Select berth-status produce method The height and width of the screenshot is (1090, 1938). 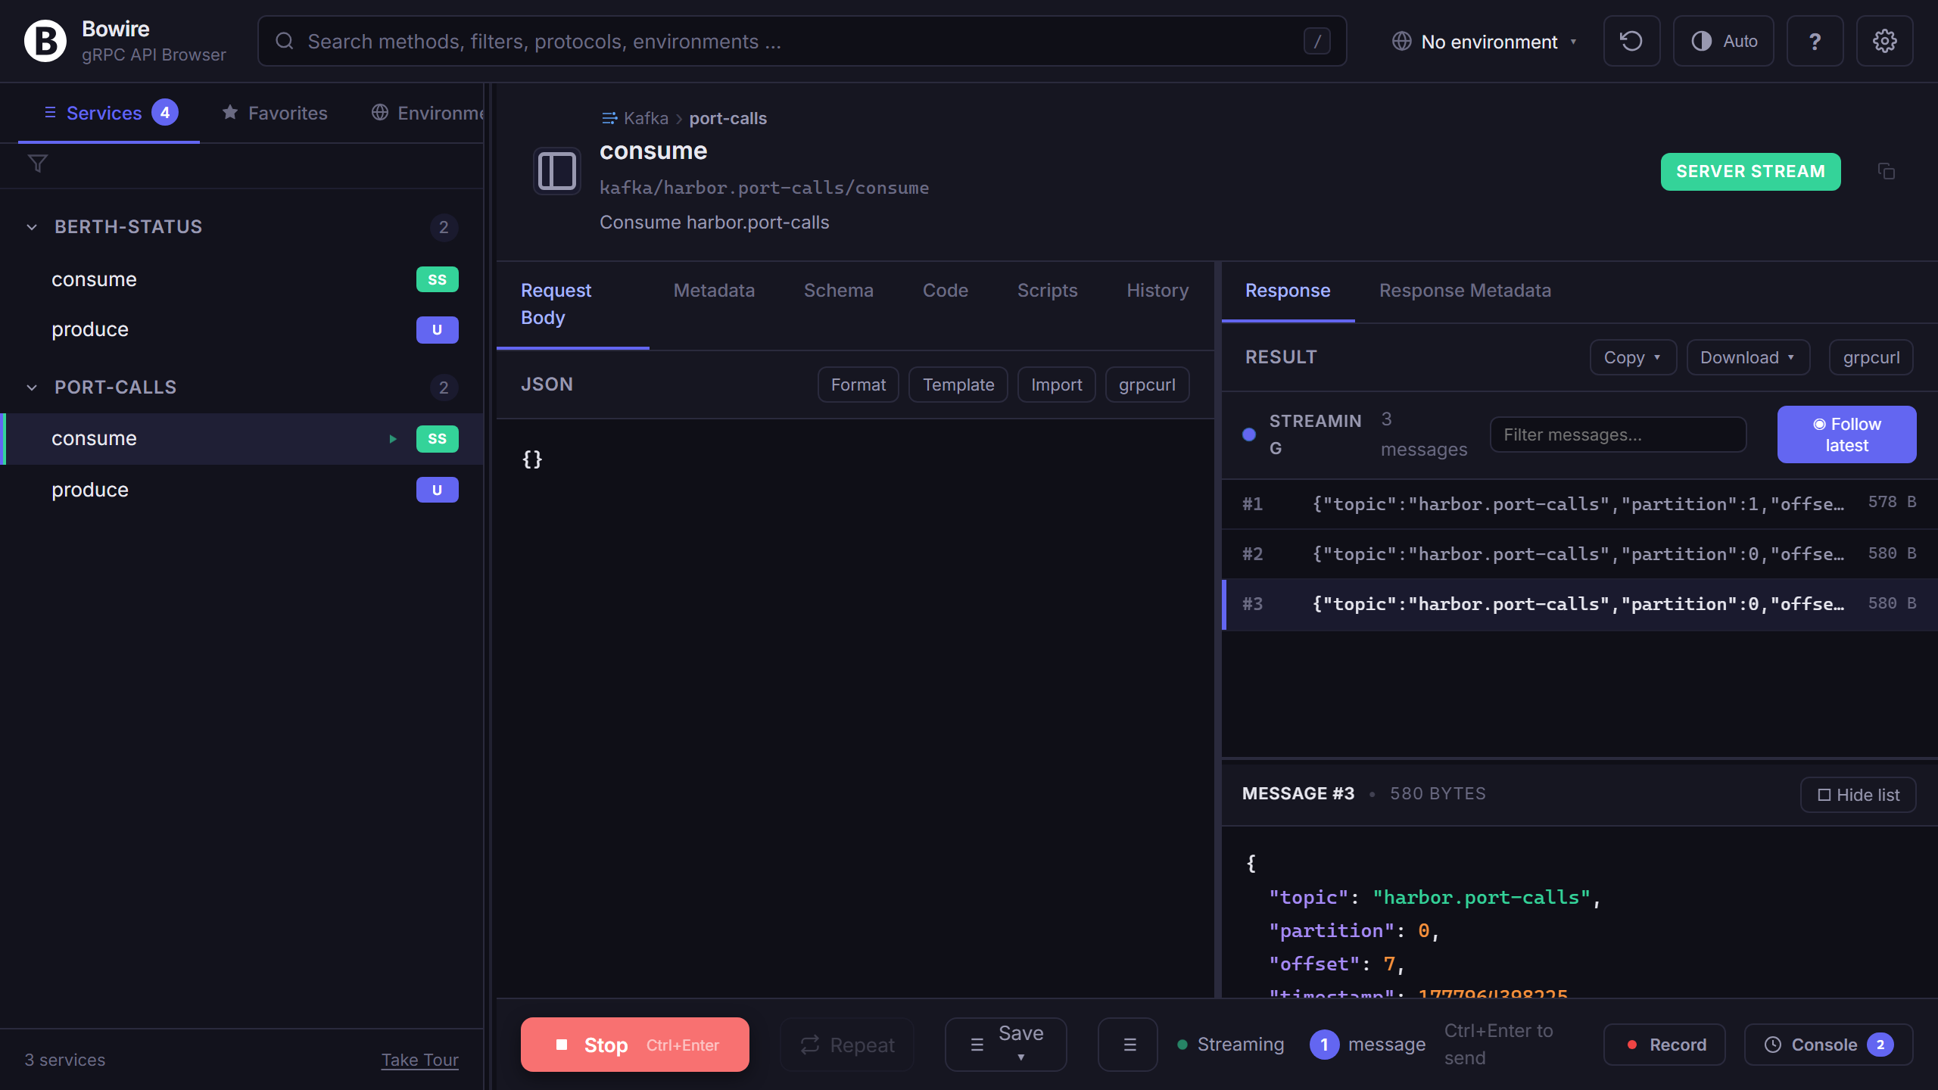coord(242,329)
